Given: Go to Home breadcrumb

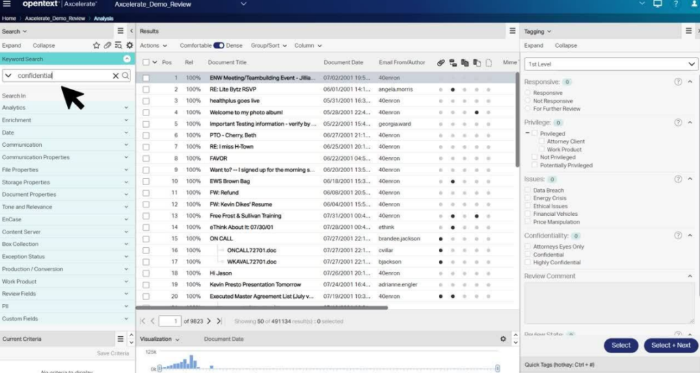Looking at the screenshot, I should click(9, 18).
